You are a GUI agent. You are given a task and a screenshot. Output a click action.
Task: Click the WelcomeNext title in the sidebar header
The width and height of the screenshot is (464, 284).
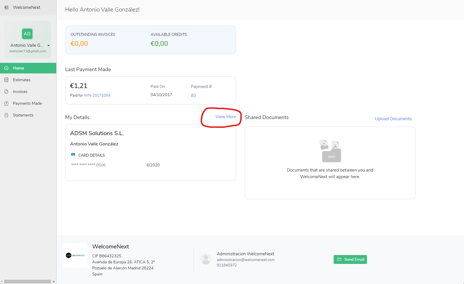pyautogui.click(x=27, y=7)
